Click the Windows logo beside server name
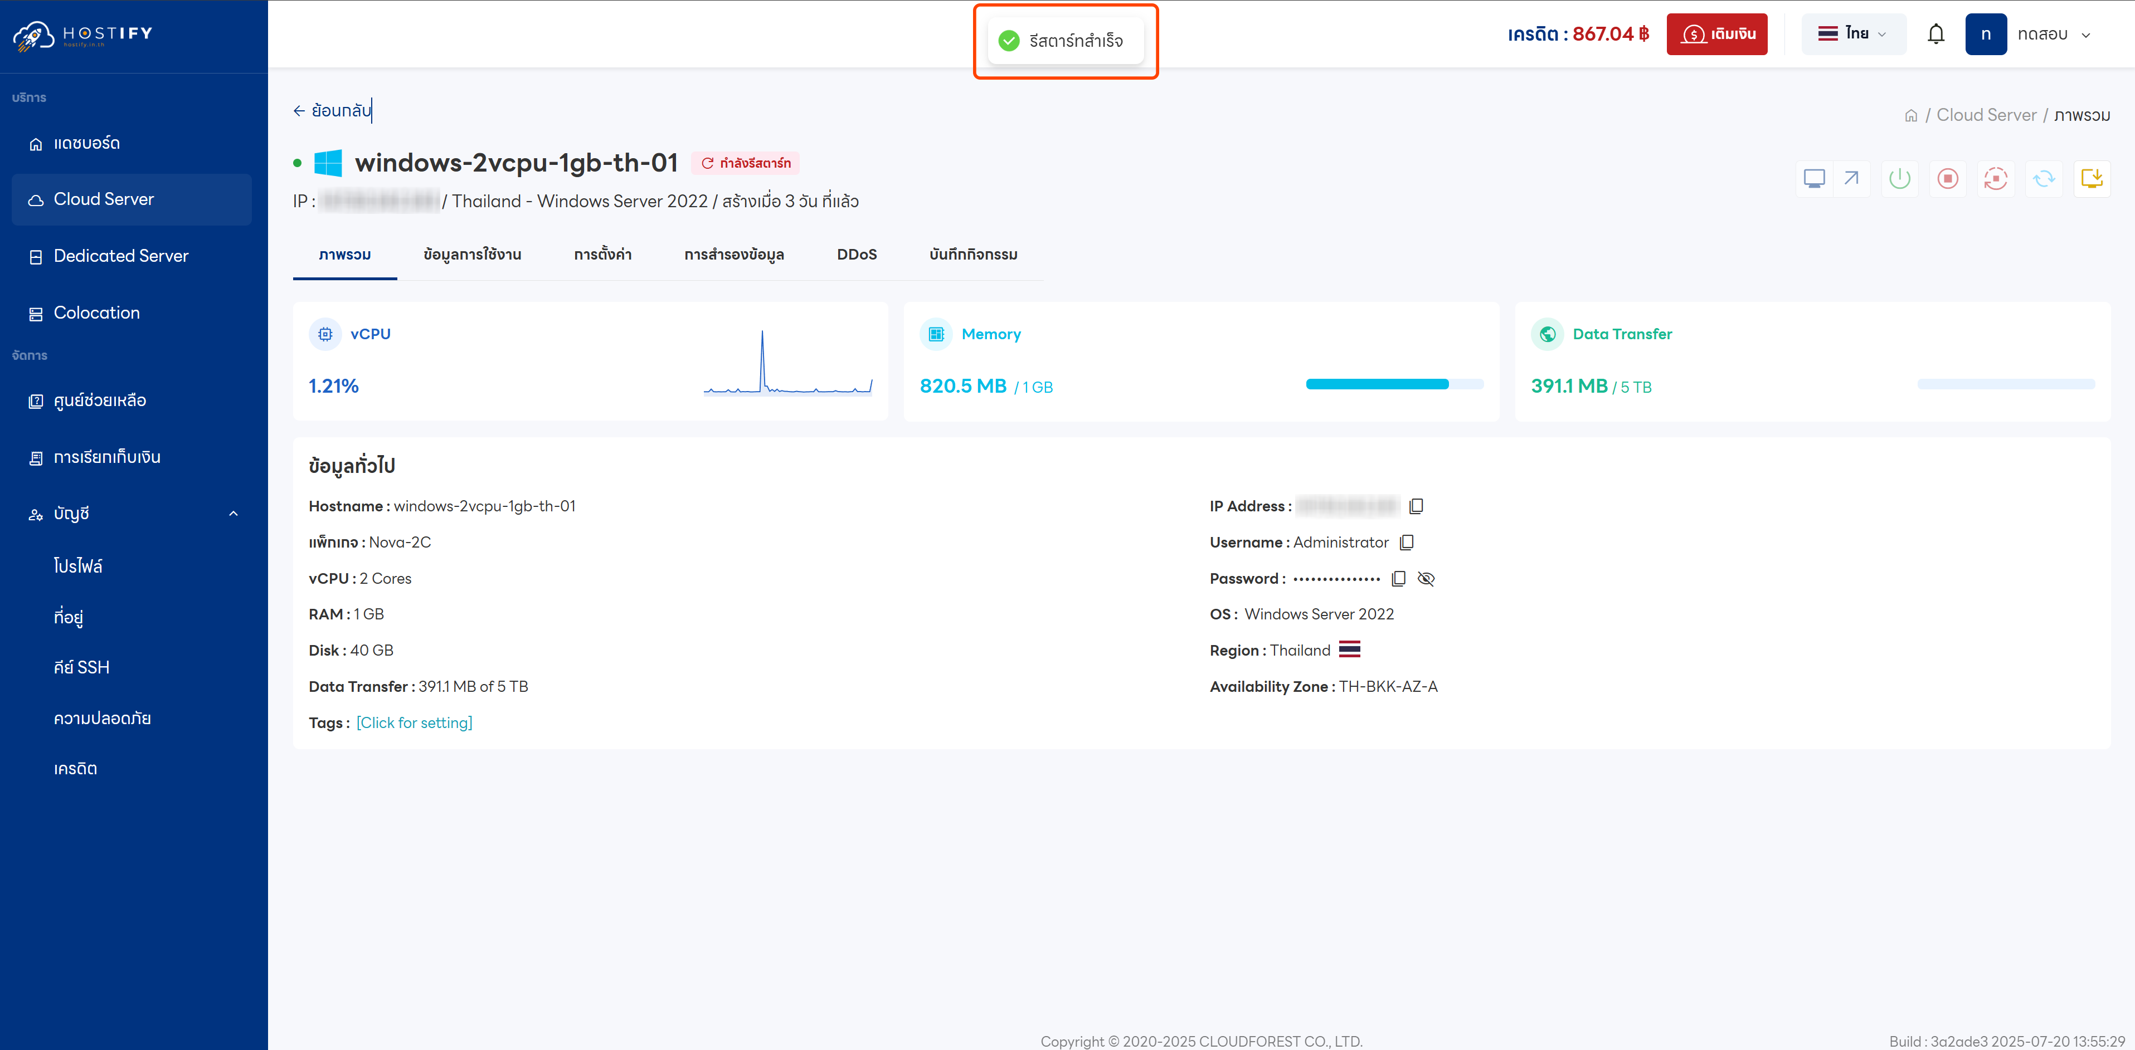The image size is (2135, 1050). point(328,163)
